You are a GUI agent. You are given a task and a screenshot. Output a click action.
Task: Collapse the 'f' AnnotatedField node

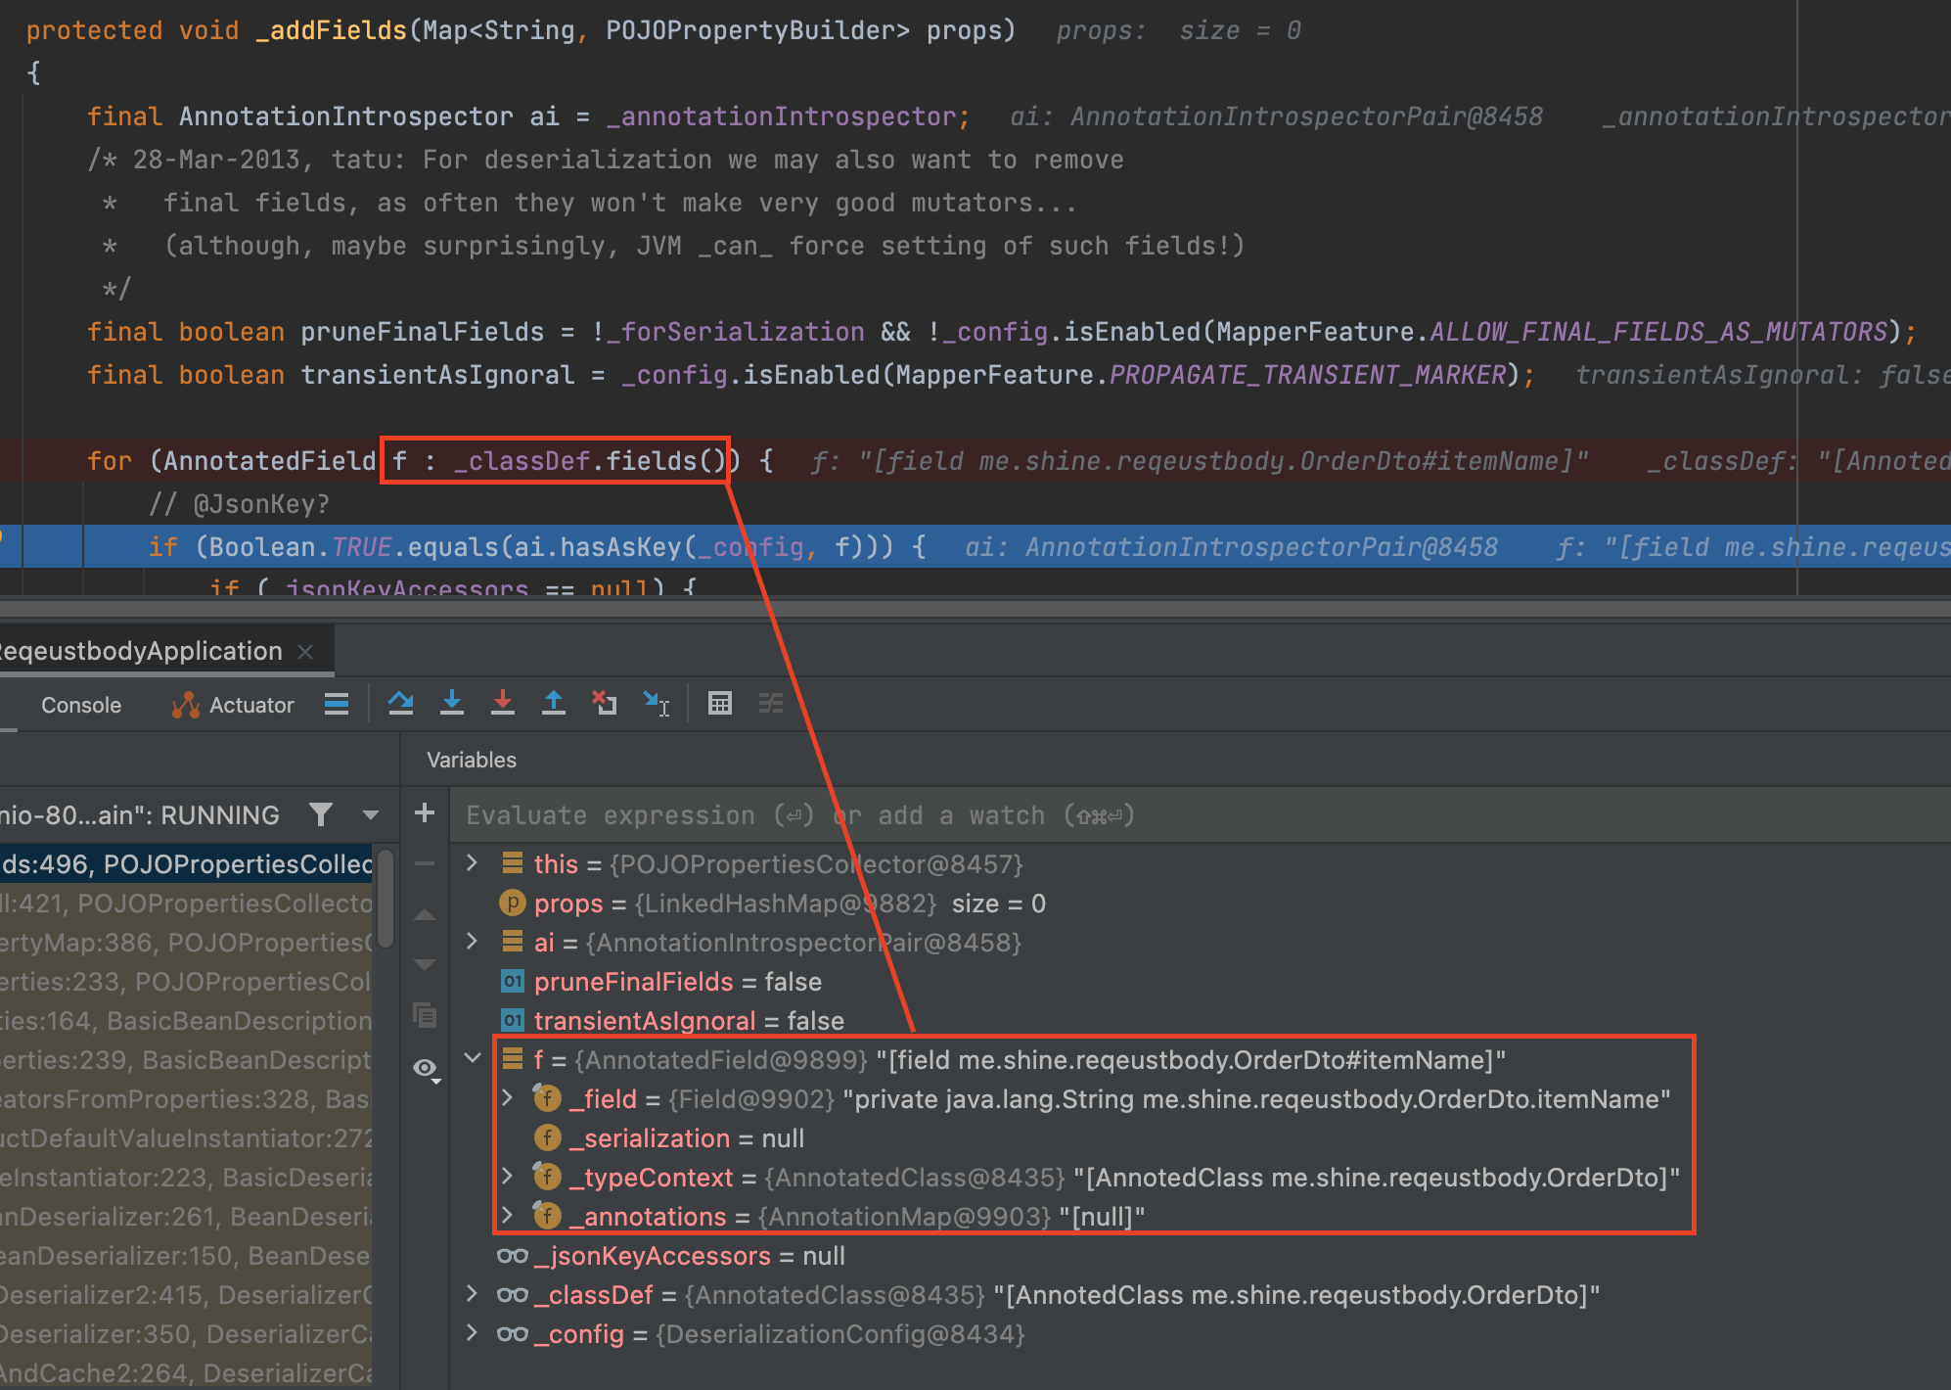(x=473, y=1058)
